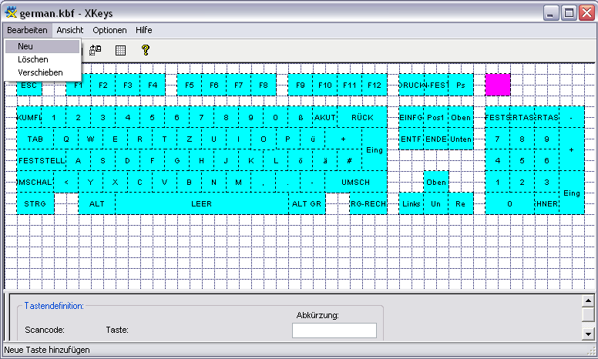
Task: Click status bar text Neue Taste hinzufügen
Action: point(47,350)
